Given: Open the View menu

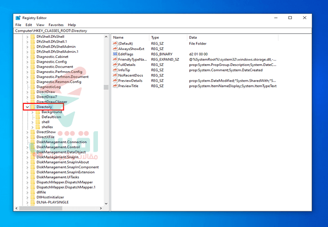Looking at the screenshot, I should [x=40, y=25].
